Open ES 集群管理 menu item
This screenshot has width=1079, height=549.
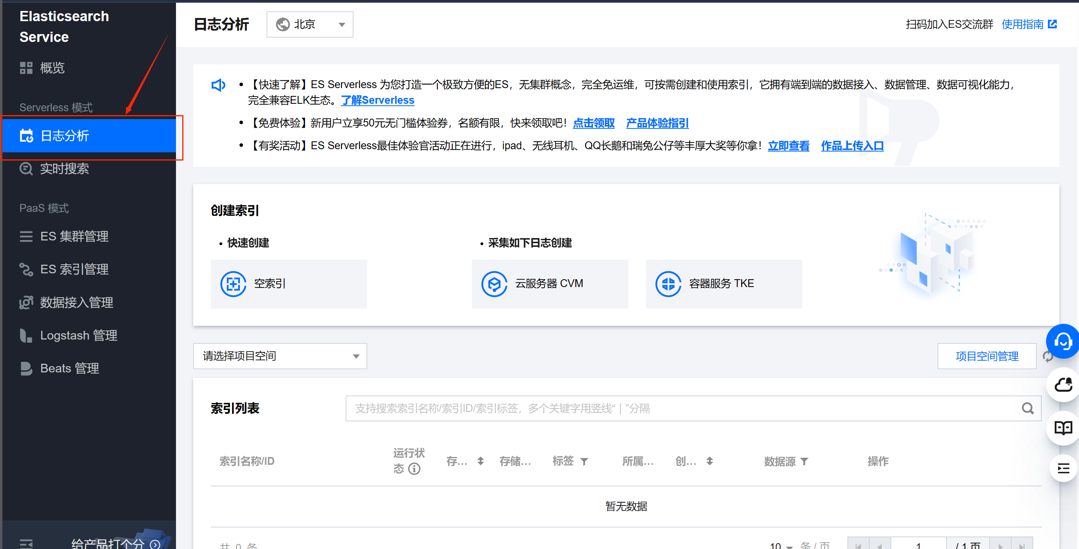[x=74, y=236]
